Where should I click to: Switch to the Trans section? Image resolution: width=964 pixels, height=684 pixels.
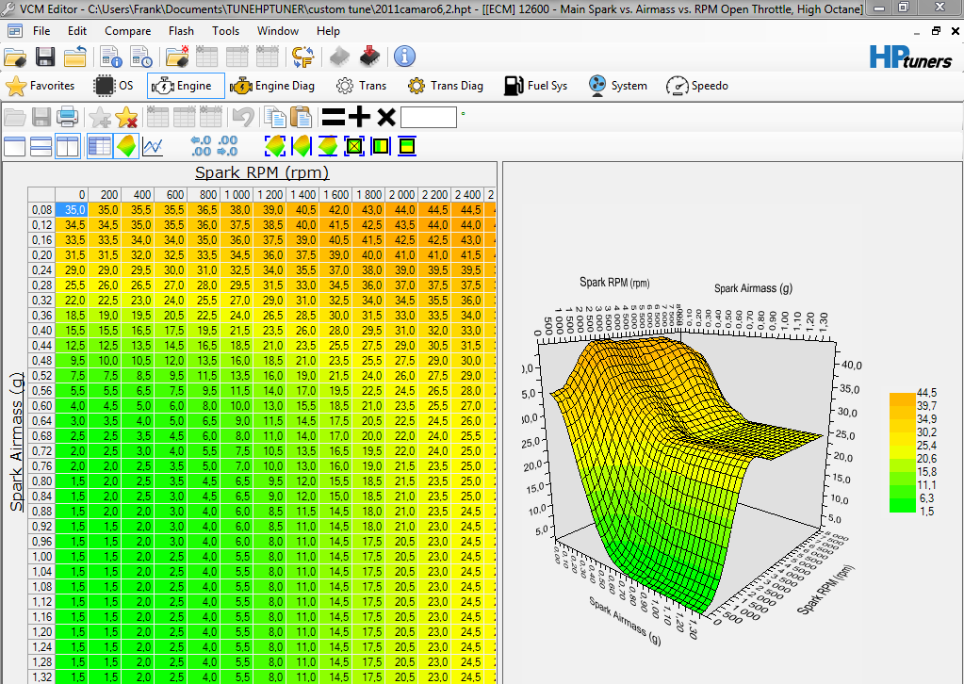click(x=362, y=86)
